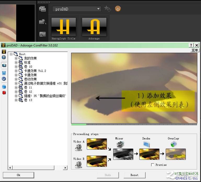Click the Video A film reel icon
201x182 pixels.
78,147
